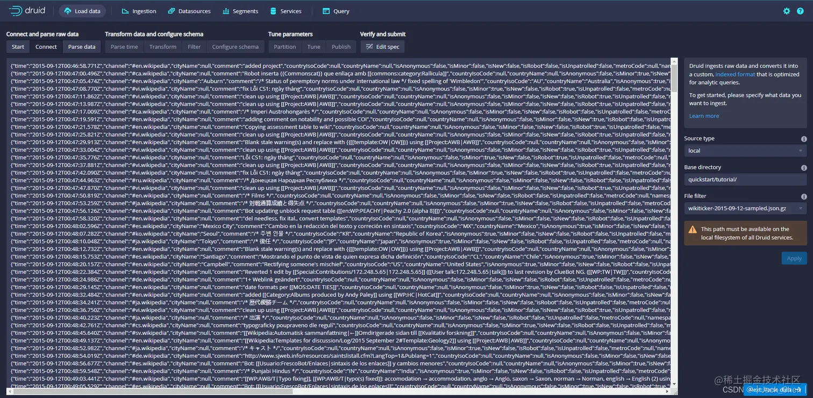Show info for Base directory

pos(804,168)
